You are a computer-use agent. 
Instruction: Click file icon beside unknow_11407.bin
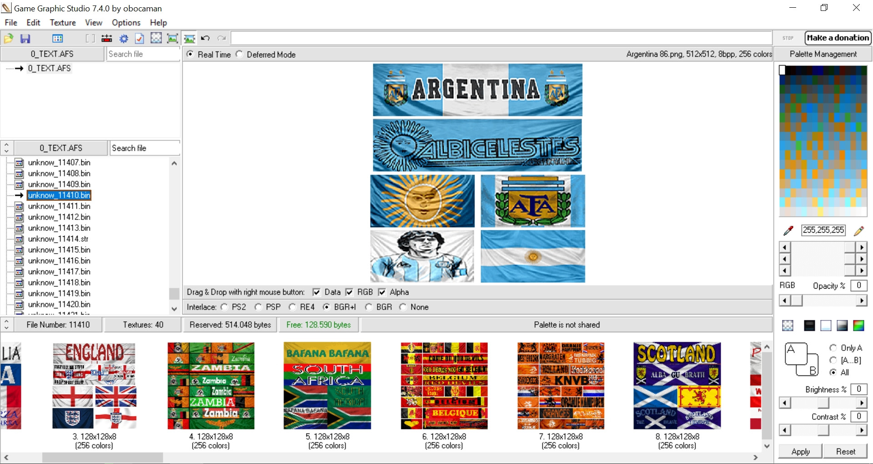point(19,163)
